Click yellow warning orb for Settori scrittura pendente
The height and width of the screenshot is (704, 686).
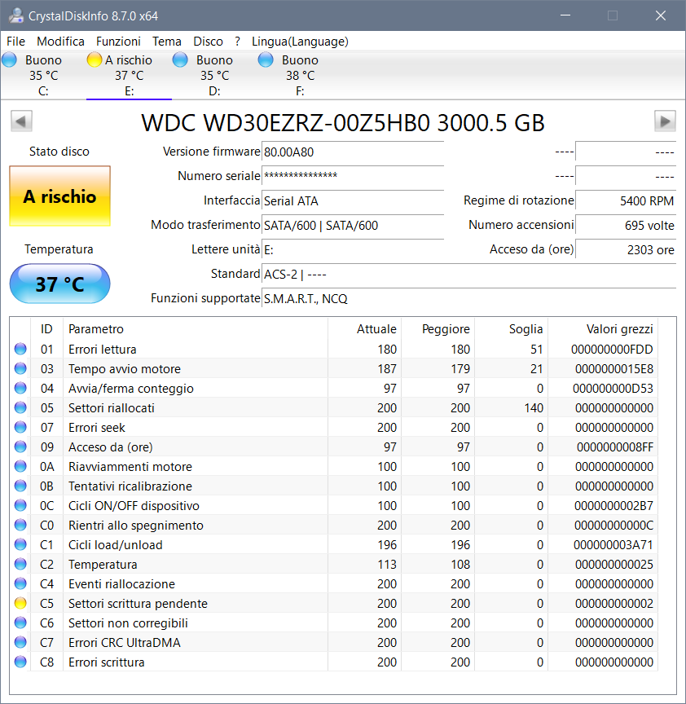(x=20, y=603)
